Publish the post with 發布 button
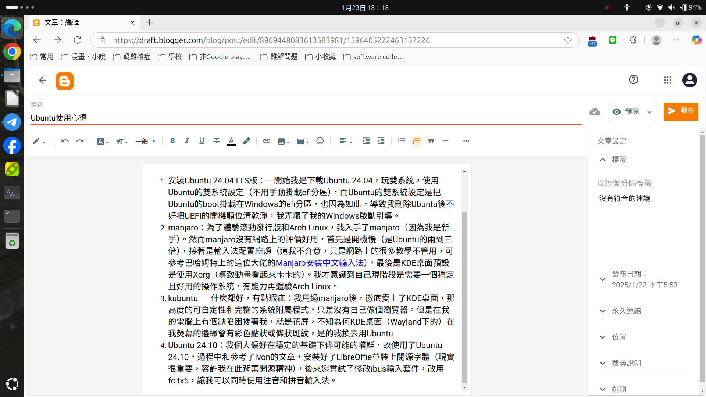Screen dimensions: 706x397 (681, 111)
